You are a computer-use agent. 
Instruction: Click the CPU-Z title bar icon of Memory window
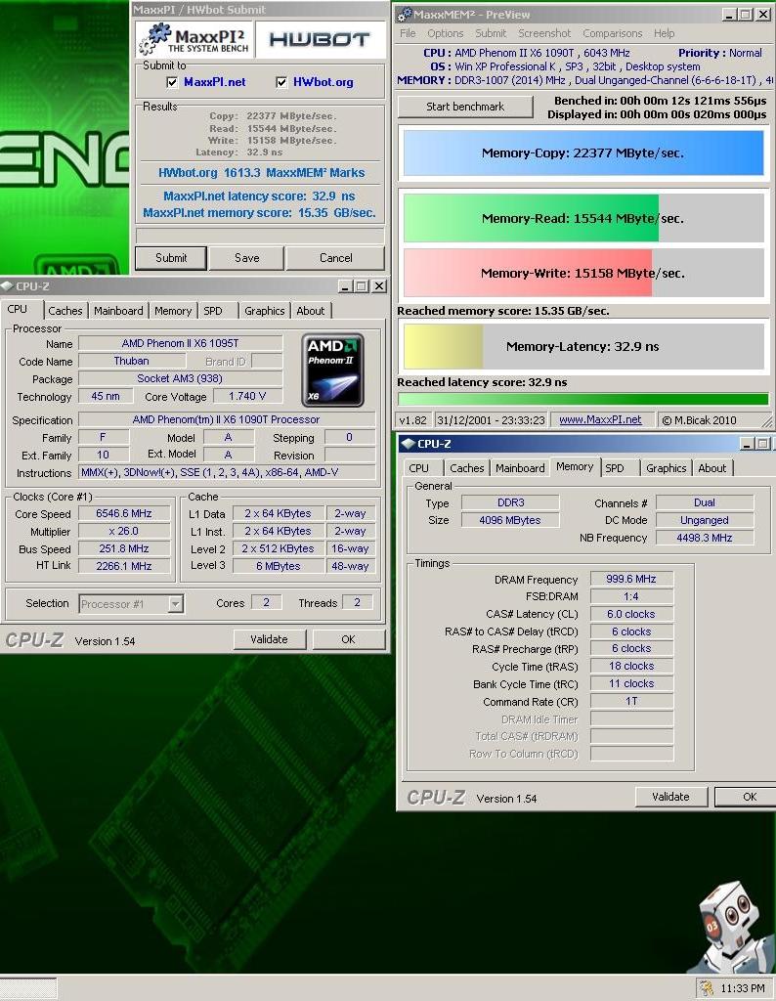[x=408, y=443]
